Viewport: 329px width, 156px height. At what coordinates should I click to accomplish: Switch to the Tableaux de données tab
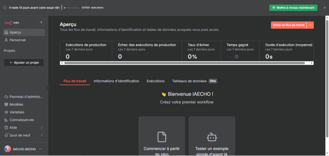pos(189,81)
